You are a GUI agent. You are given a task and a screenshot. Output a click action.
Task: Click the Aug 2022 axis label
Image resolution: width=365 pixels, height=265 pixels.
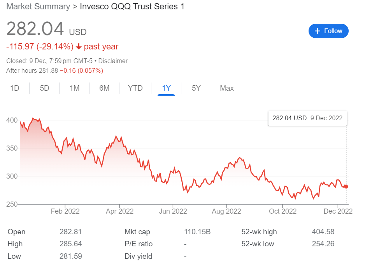(226, 211)
